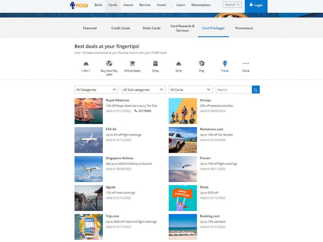Switch to the Debit Cards tab
The image size is (323, 242).
[x=152, y=28]
